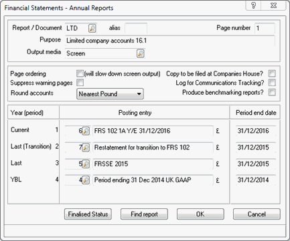Screen dimensions: 290x241
Task: Click the Find report button
Action: pos(144,214)
